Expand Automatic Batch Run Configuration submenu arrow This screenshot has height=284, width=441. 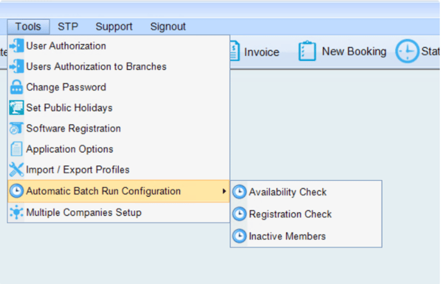pos(224,191)
